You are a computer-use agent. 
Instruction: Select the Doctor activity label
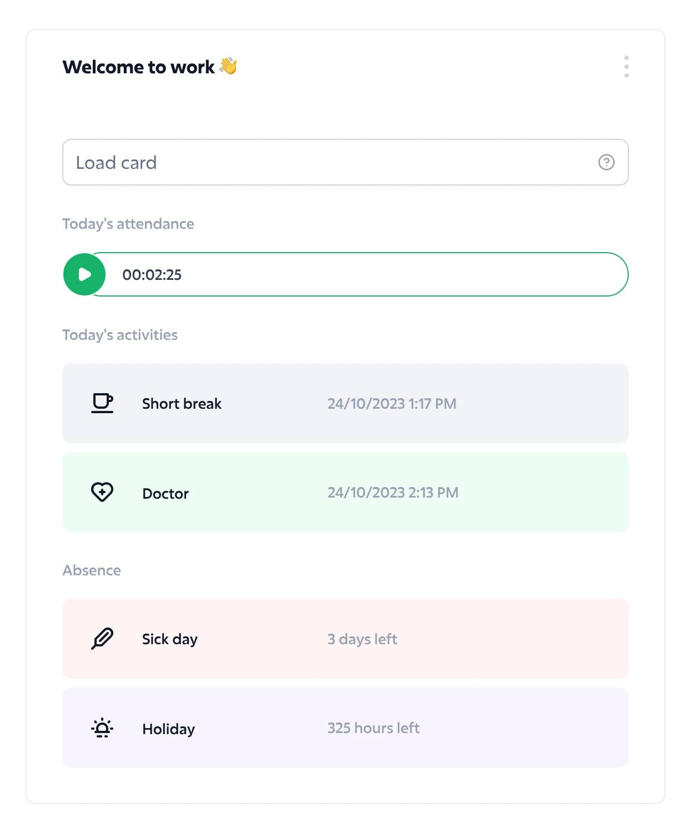[166, 494]
